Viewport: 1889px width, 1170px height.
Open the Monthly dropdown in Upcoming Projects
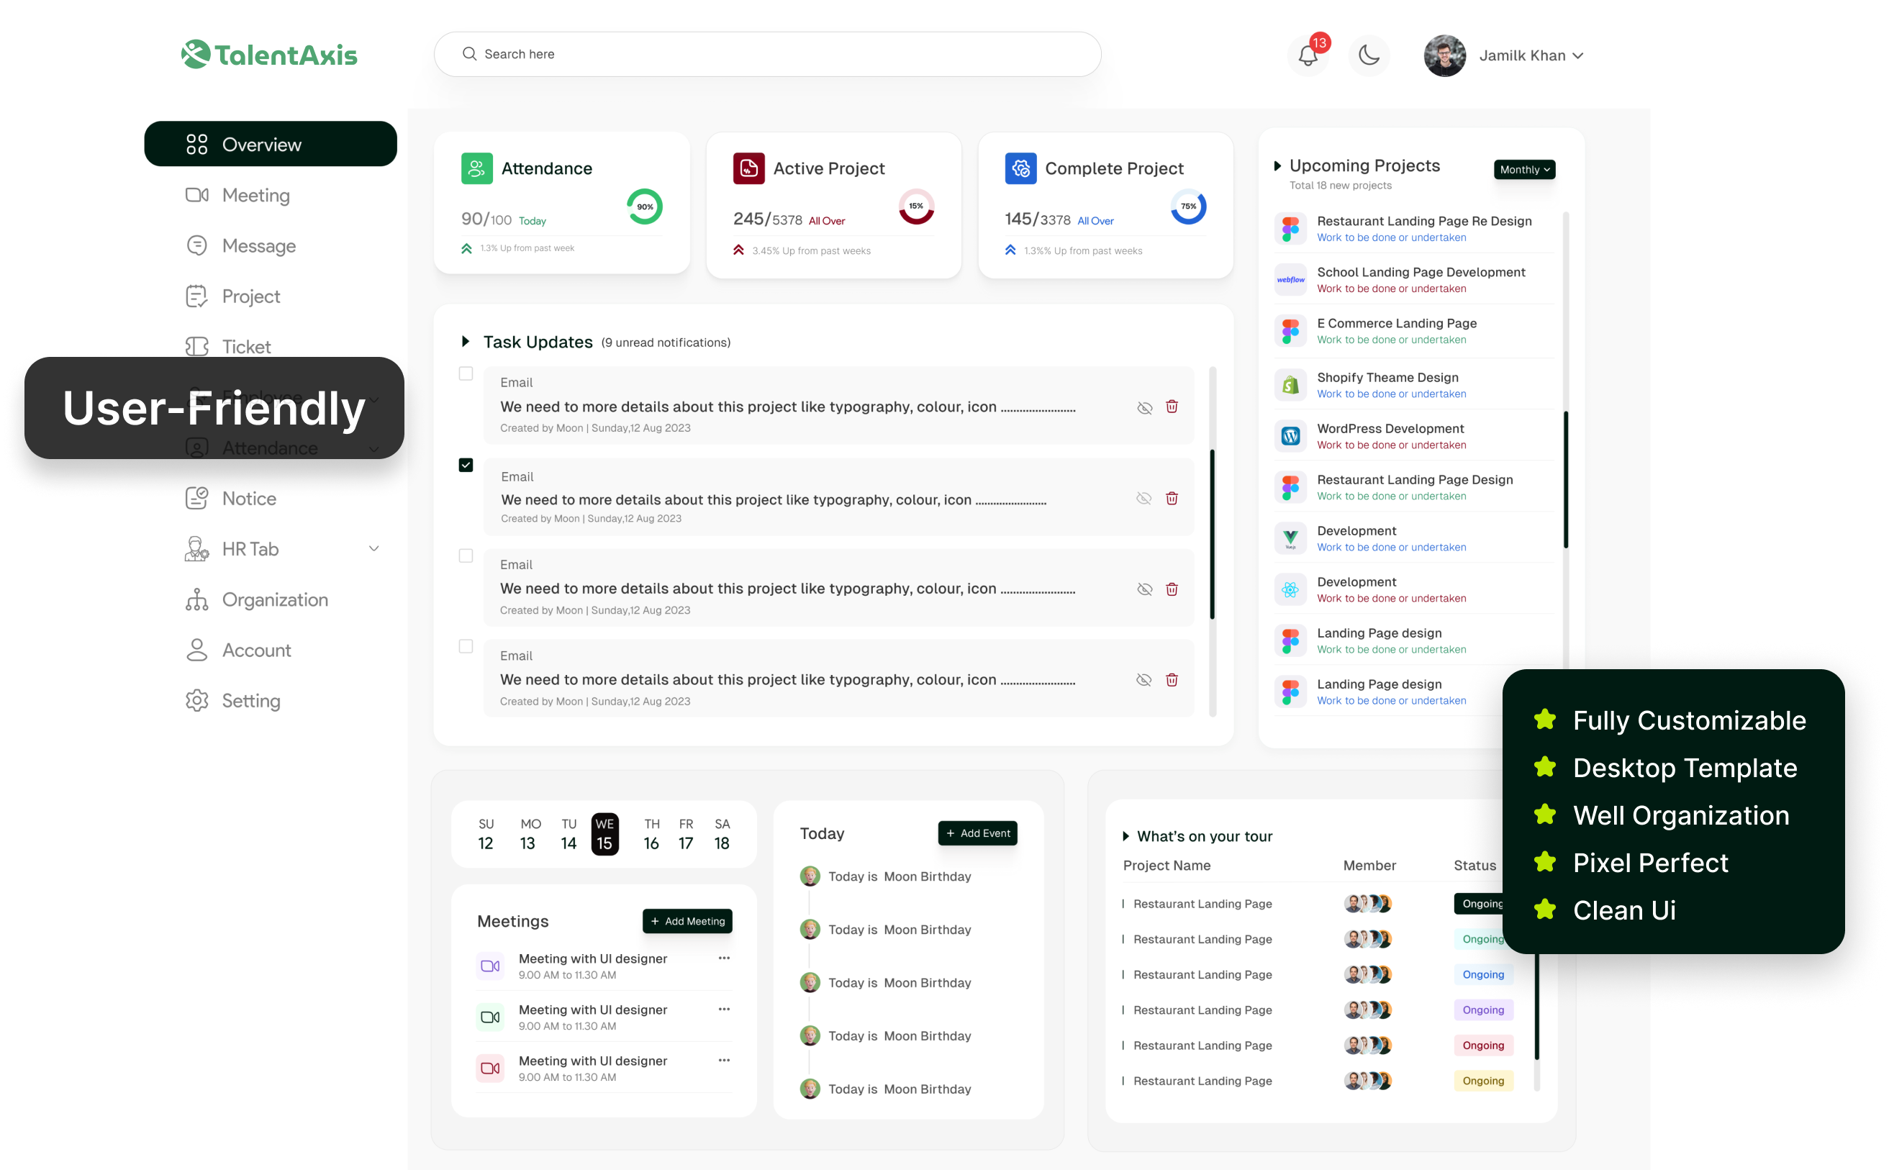[1523, 170]
